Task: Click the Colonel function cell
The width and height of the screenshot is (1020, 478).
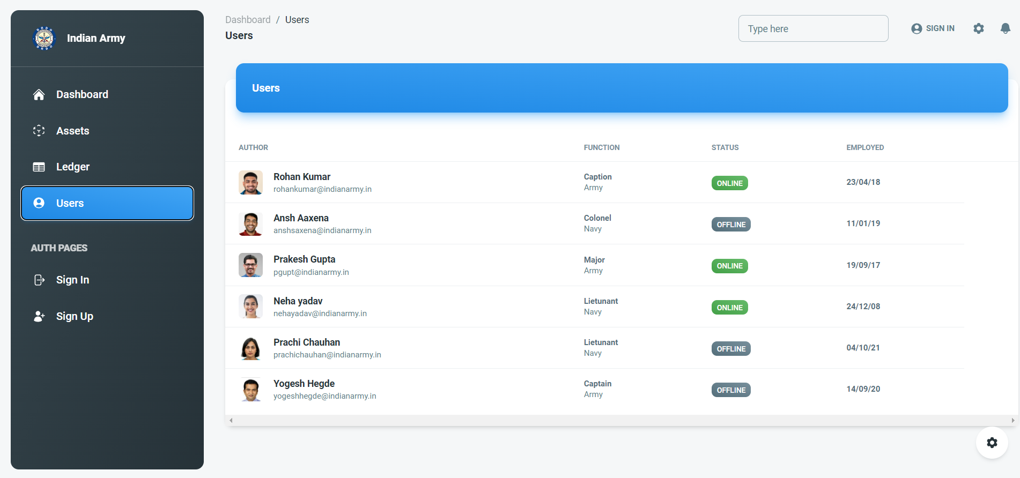Action: point(597,218)
